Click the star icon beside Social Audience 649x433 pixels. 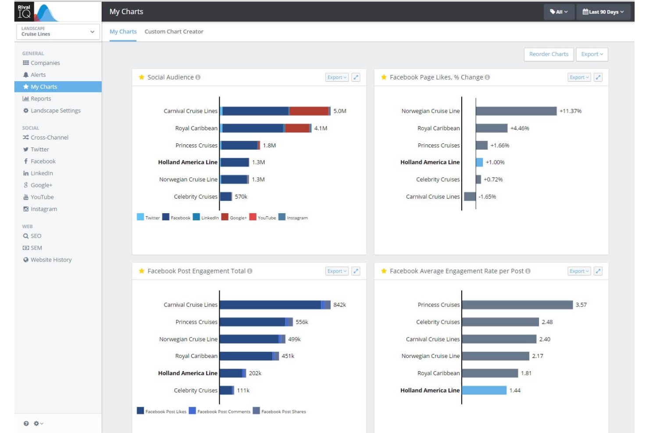tap(142, 77)
